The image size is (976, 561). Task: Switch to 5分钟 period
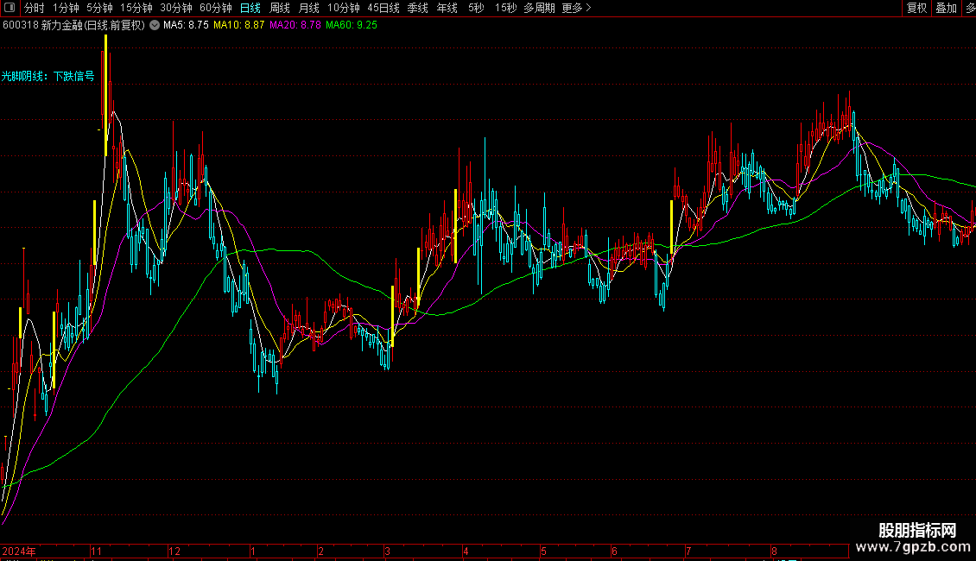pyautogui.click(x=99, y=8)
